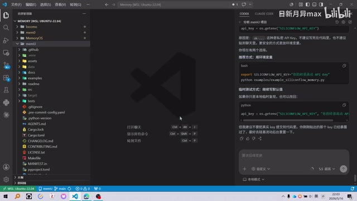Open the Explorer view in activity bar
Image resolution: width=357 pixels, height=201 pixels.
(x=6, y=15)
